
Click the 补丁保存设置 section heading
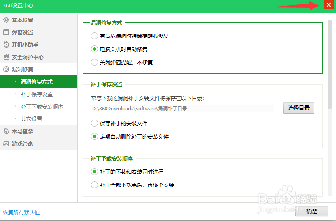[x=106, y=85]
